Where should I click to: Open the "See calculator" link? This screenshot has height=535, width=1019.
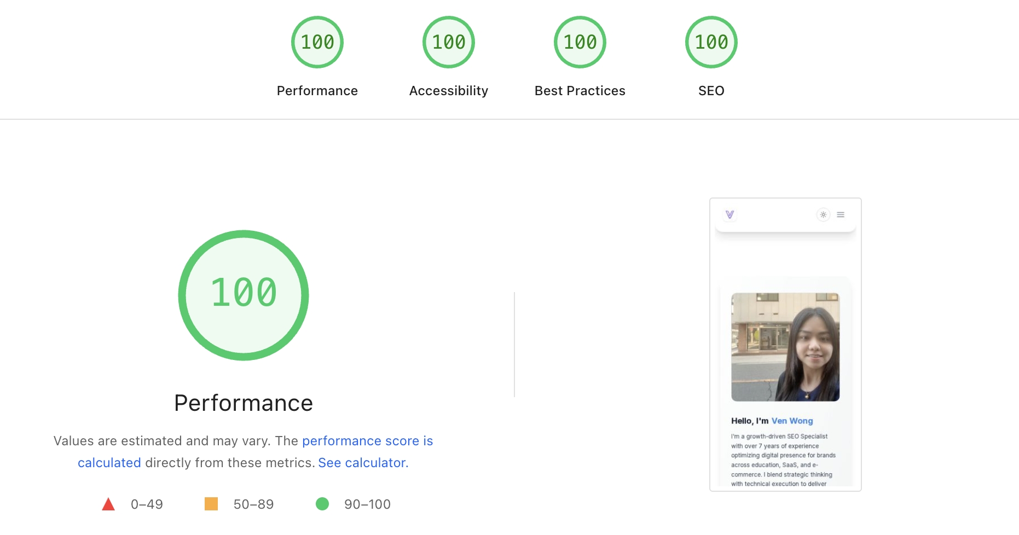click(362, 462)
